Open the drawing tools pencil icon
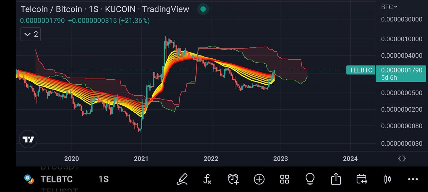The width and height of the screenshot is (428, 192). (182, 179)
